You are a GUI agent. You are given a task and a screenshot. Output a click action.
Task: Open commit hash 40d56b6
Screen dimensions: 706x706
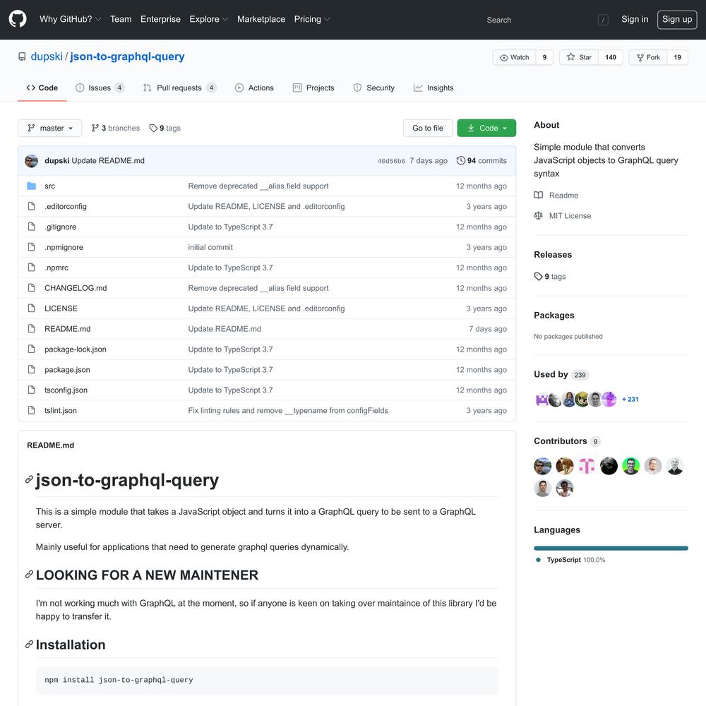pyautogui.click(x=391, y=161)
